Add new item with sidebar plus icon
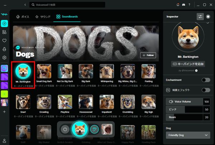This screenshot has height=145, width=215. click(x=4, y=112)
